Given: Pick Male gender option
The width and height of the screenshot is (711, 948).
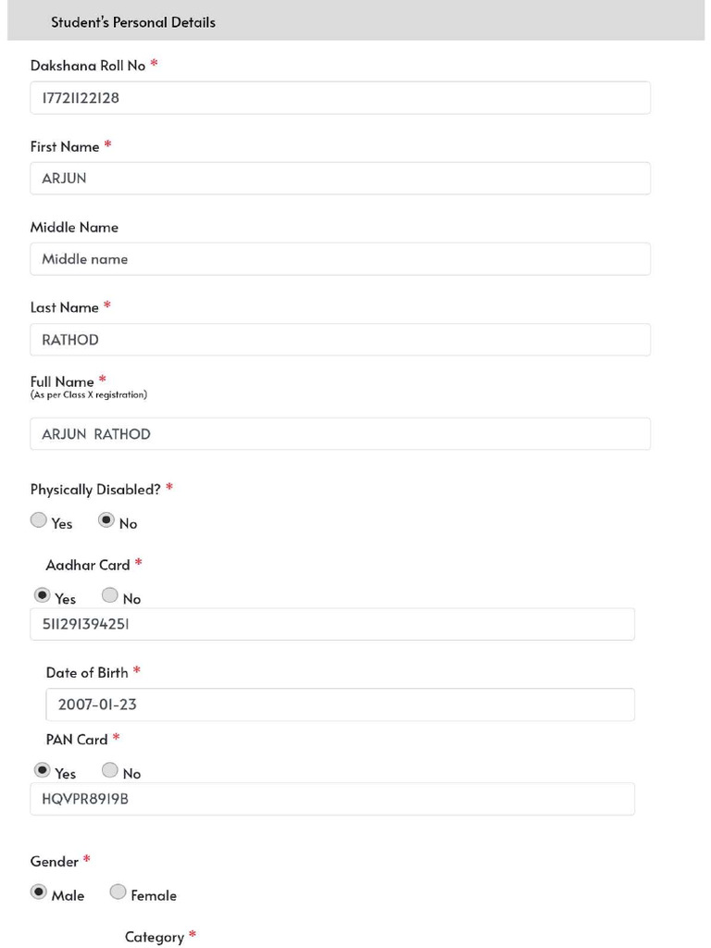Looking at the screenshot, I should coord(39,892).
